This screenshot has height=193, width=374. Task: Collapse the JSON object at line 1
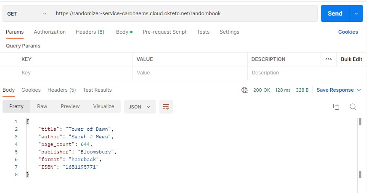click(28, 122)
